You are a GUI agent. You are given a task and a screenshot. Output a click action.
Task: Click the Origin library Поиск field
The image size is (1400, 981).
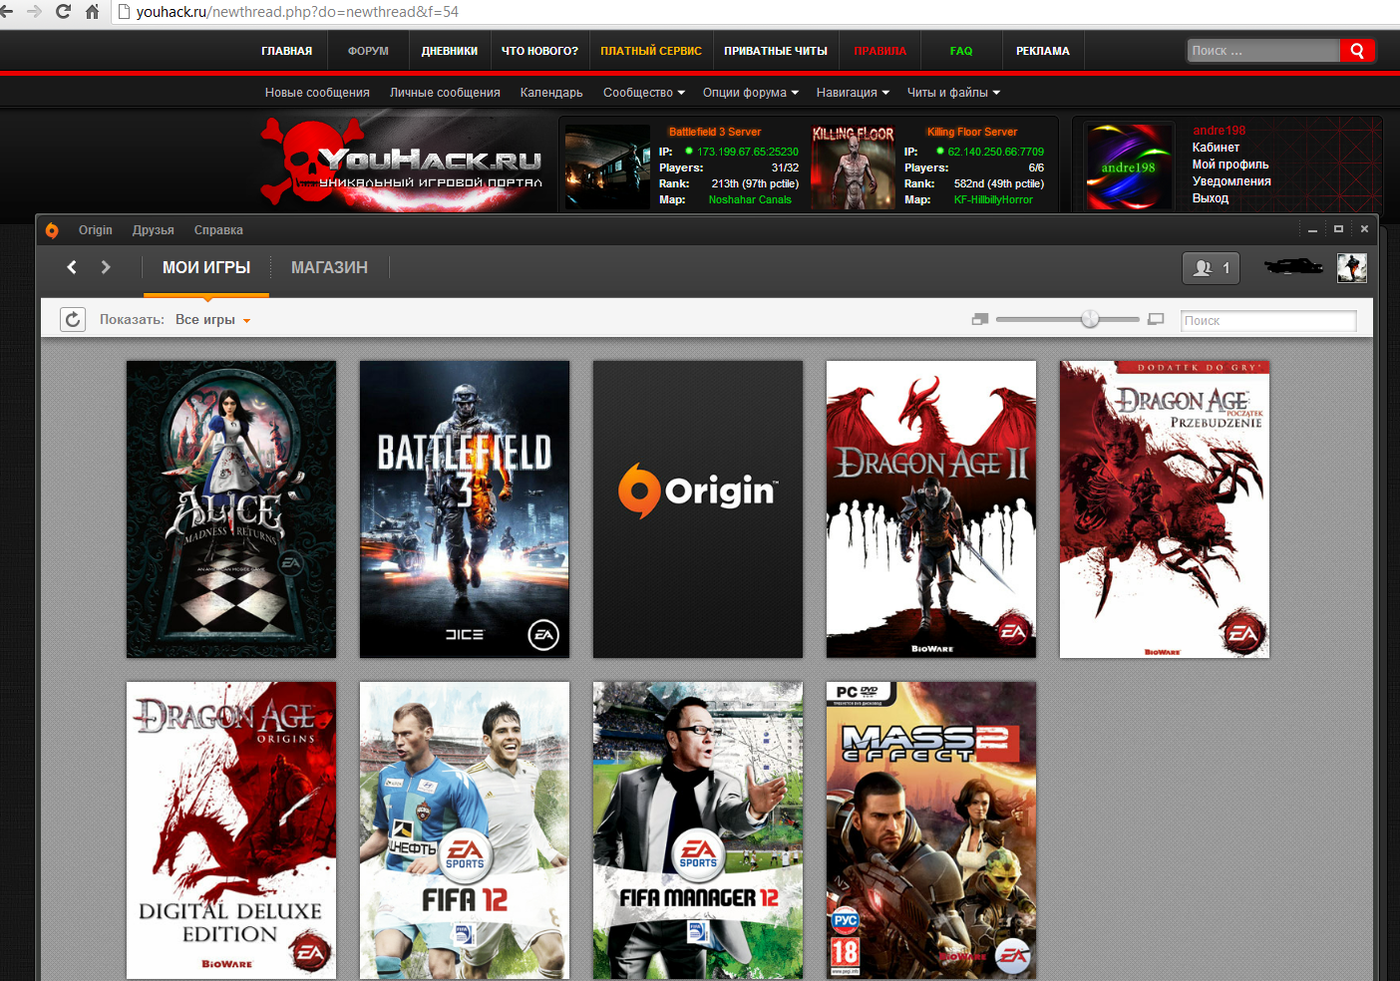1268,320
